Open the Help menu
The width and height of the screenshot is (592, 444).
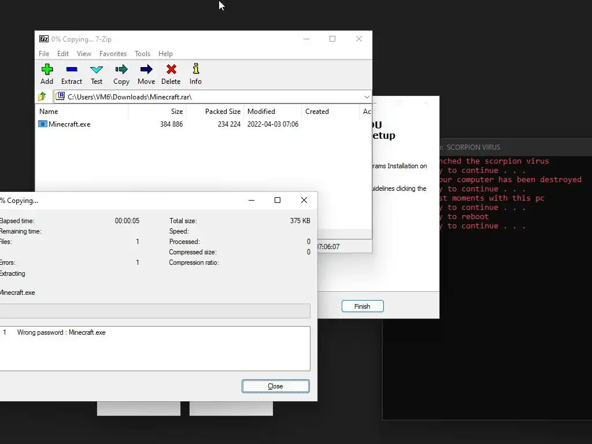165,54
